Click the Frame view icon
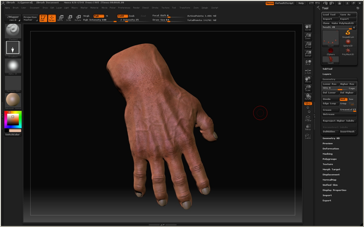The image size is (364, 227). tap(308, 118)
